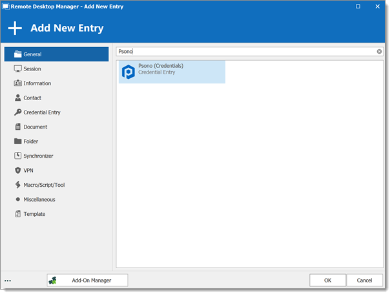Click the Synchronizer icon
Image resolution: width=392 pixels, height=296 pixels.
point(17,156)
